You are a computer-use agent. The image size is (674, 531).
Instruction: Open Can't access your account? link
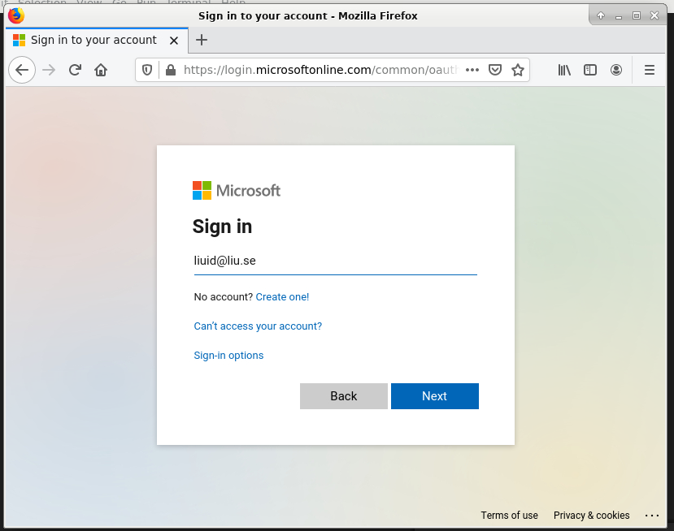[x=258, y=326]
